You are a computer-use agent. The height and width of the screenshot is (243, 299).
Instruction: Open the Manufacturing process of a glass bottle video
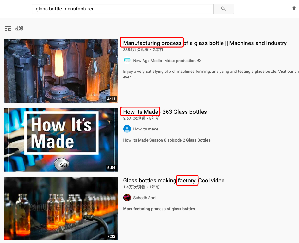coord(205,43)
